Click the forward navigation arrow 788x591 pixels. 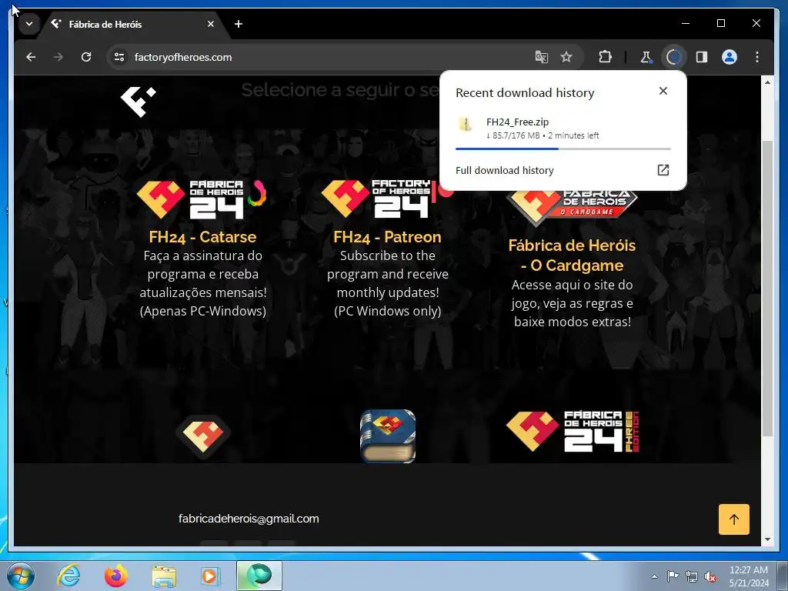(x=58, y=57)
